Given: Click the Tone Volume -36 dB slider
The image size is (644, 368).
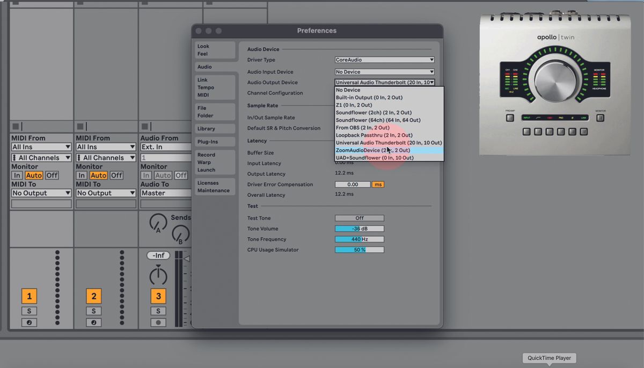Looking at the screenshot, I should pyautogui.click(x=360, y=229).
